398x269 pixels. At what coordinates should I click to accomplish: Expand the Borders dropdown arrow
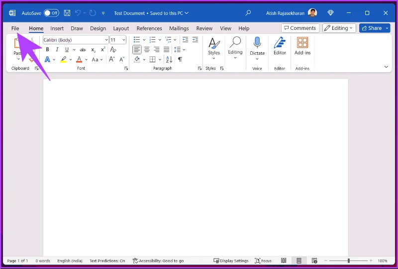[x=160, y=60]
